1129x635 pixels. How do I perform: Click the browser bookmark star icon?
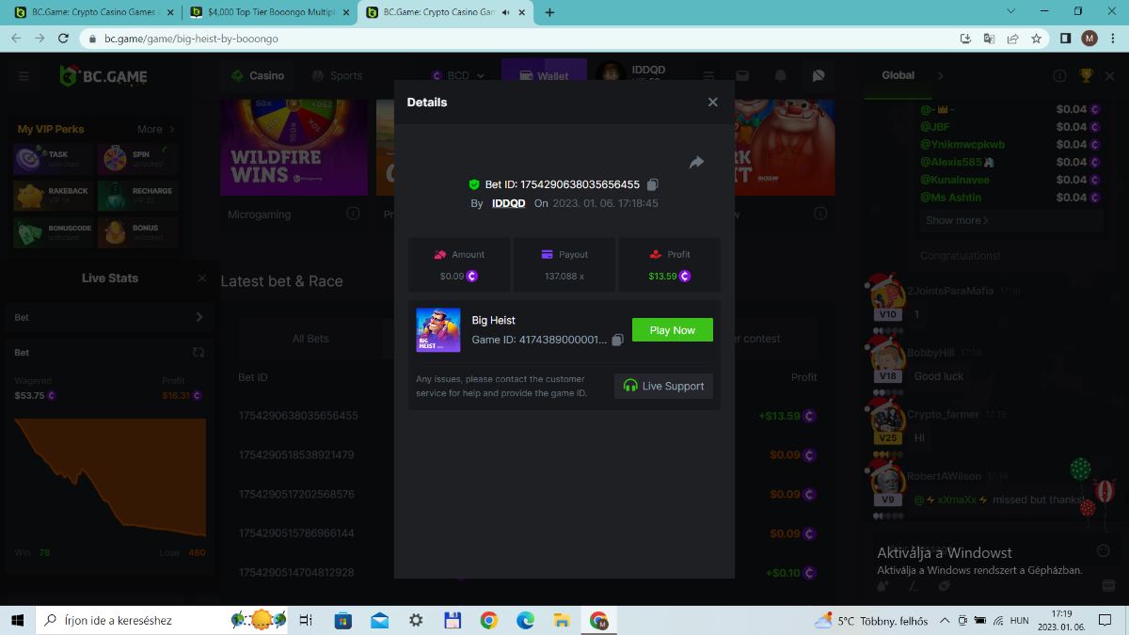tap(1036, 39)
